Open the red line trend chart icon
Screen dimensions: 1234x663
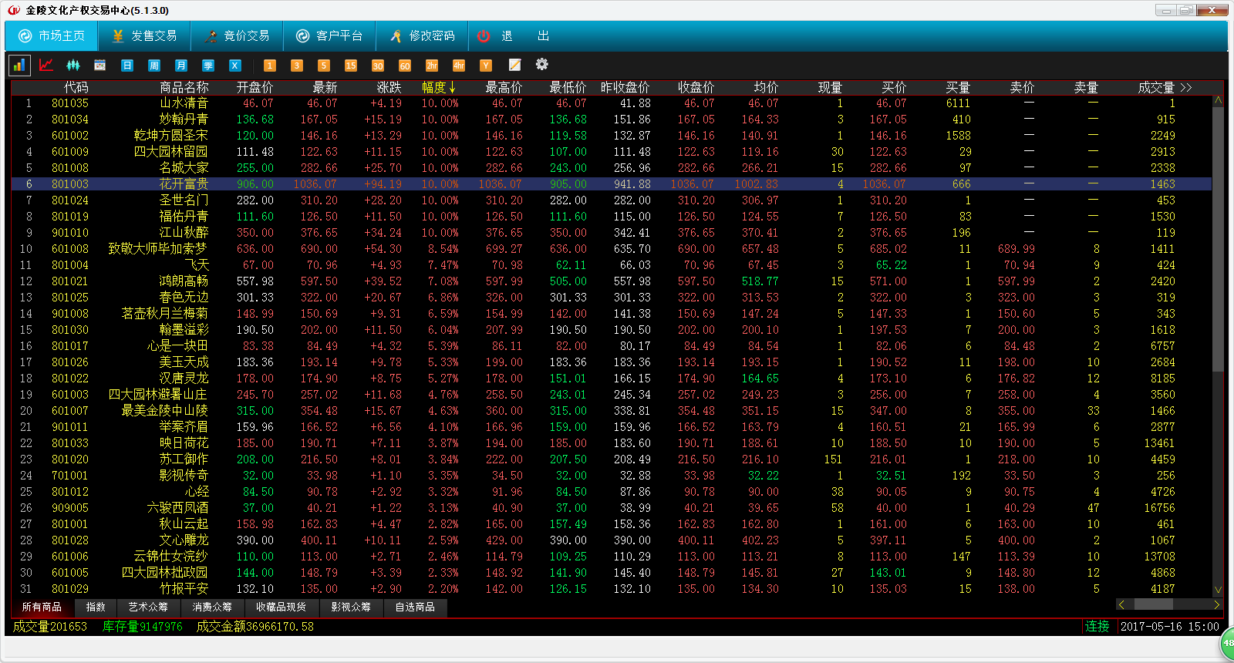46,66
